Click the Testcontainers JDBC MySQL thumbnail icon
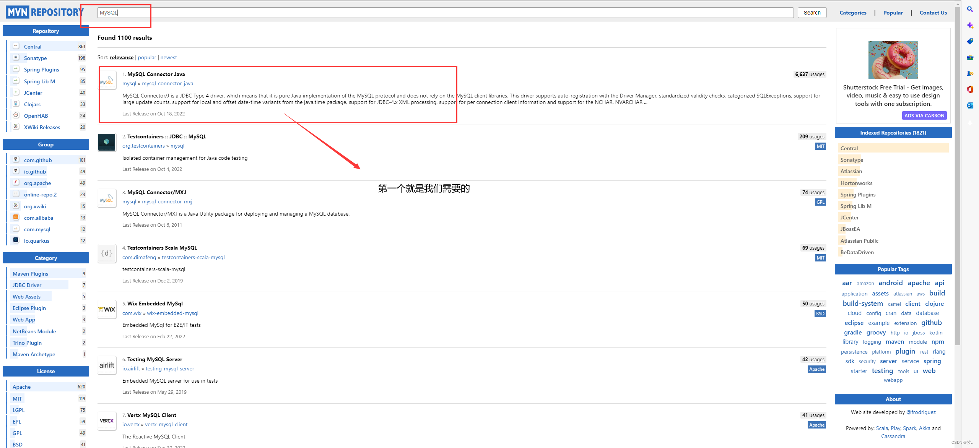Screen dimensions: 979x448 107,142
